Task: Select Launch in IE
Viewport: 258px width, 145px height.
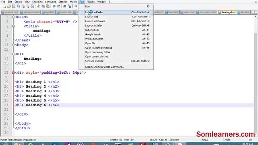Action: [x=116, y=17]
